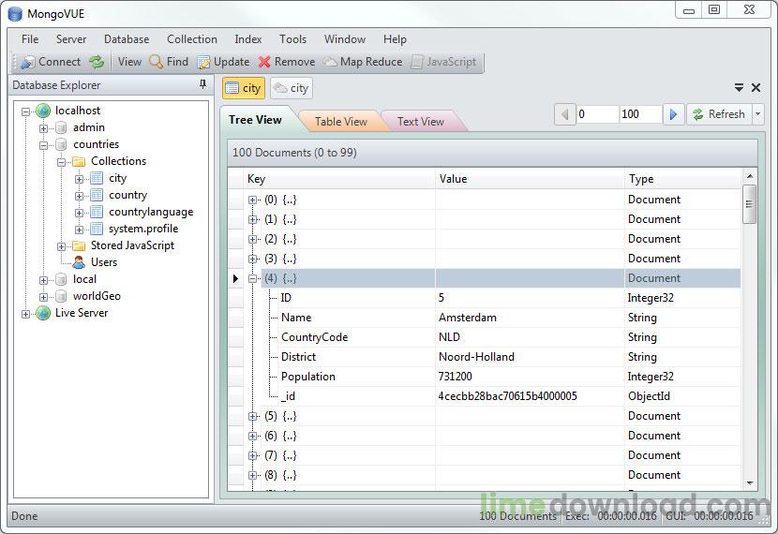The image size is (778, 534).
Task: Open the Collection menu
Action: 192,39
